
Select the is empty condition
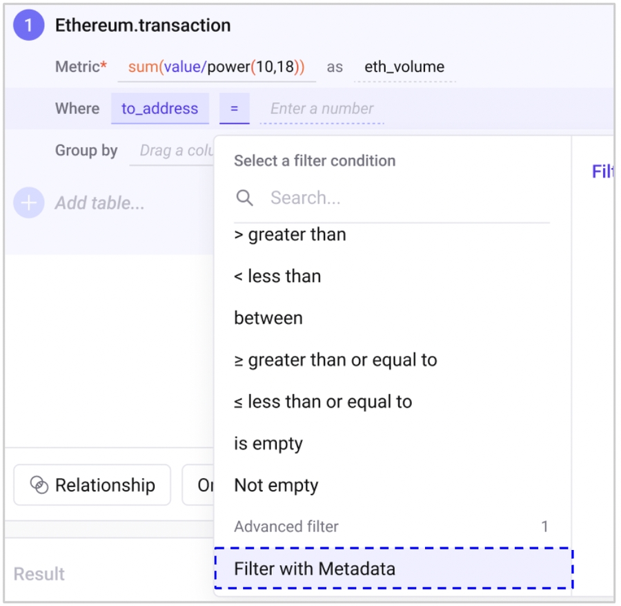point(268,444)
